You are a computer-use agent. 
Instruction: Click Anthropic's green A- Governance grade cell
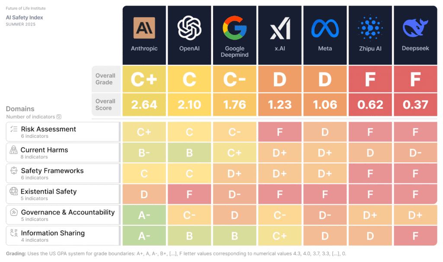pyautogui.click(x=144, y=215)
